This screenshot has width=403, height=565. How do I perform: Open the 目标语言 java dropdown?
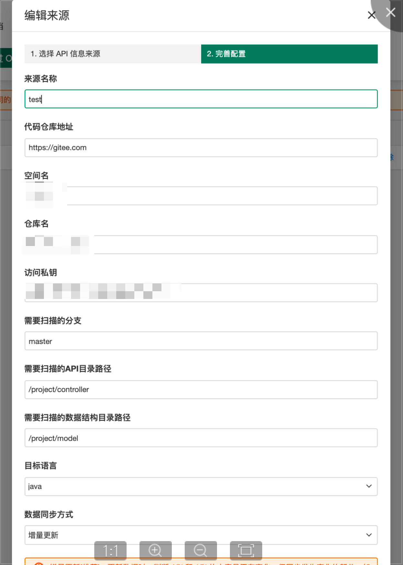[201, 487]
